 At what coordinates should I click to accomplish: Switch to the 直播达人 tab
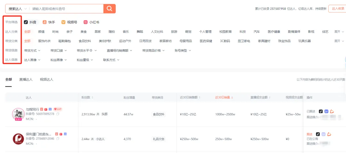point(26,79)
